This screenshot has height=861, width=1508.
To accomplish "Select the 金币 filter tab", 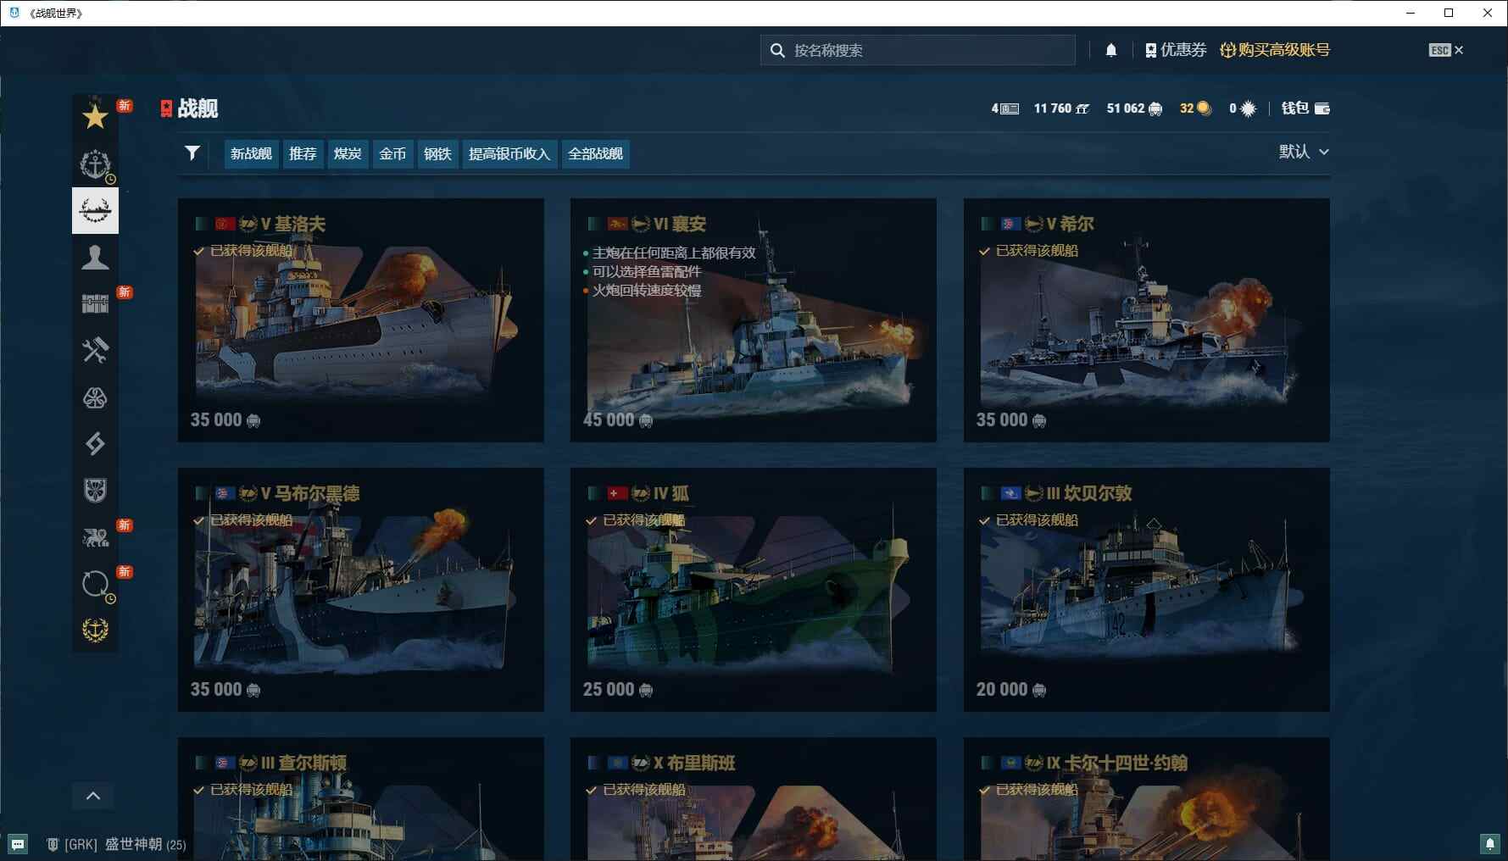I will 392,153.
